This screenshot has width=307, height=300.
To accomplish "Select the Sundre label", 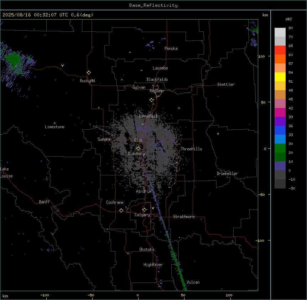I will pos(104,139).
